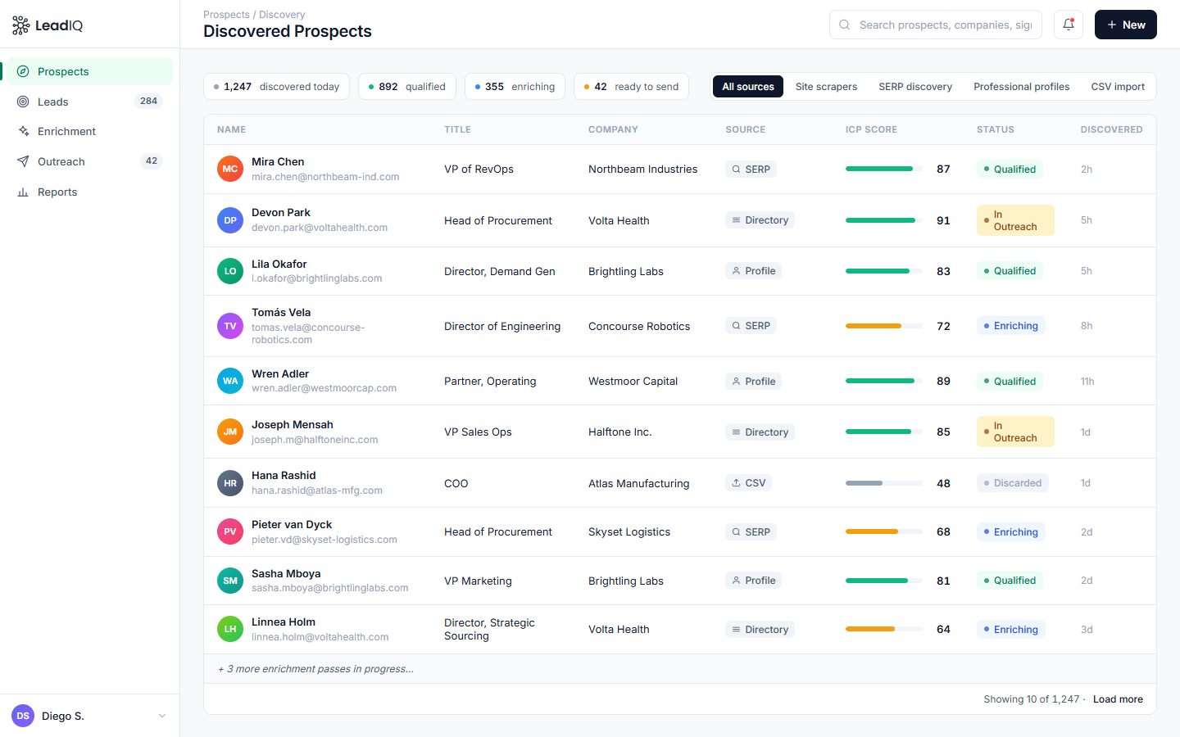Switch to CSV import tab
The height and width of the screenshot is (737, 1180).
click(1118, 87)
